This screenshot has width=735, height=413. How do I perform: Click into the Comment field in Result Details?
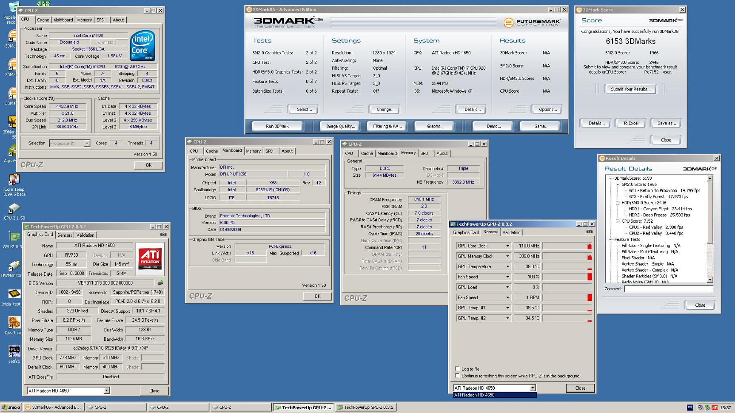click(669, 289)
